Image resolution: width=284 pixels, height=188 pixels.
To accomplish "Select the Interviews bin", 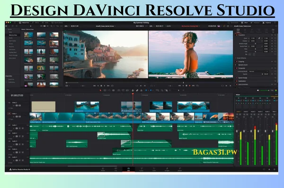I will coord(12,50).
